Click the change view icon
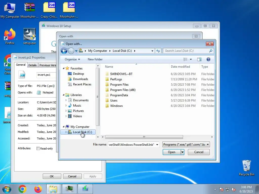 pos(185,59)
